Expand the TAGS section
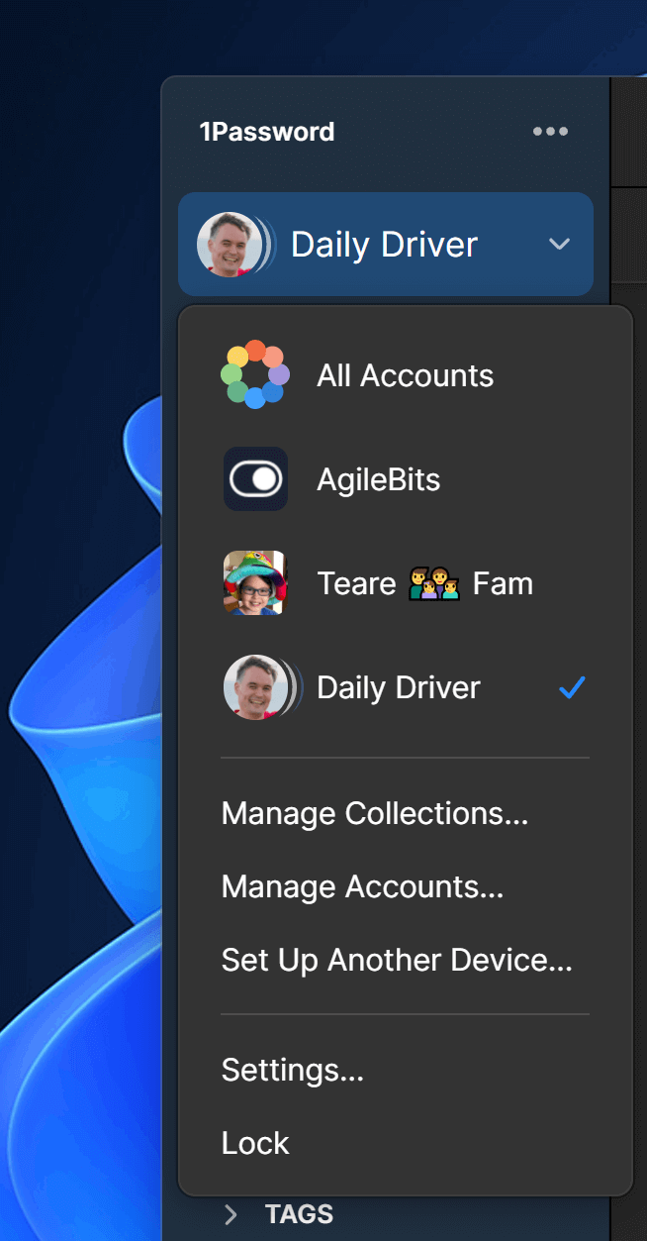Screen dimensions: 647x1241 (x=230, y=1214)
